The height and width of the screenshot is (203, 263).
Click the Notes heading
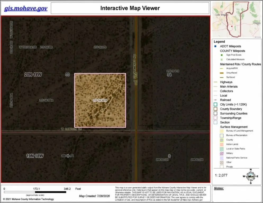[x=219, y=188]
